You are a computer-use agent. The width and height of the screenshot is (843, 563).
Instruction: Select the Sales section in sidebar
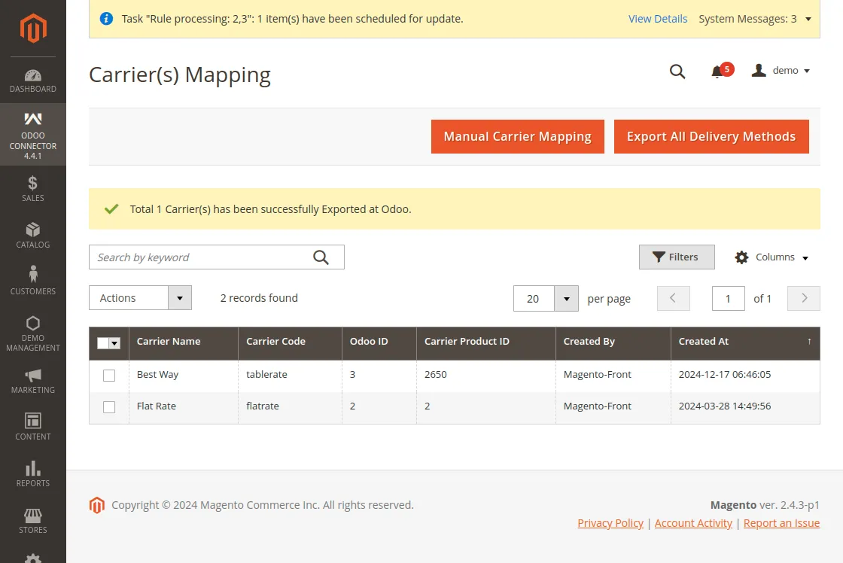point(33,188)
